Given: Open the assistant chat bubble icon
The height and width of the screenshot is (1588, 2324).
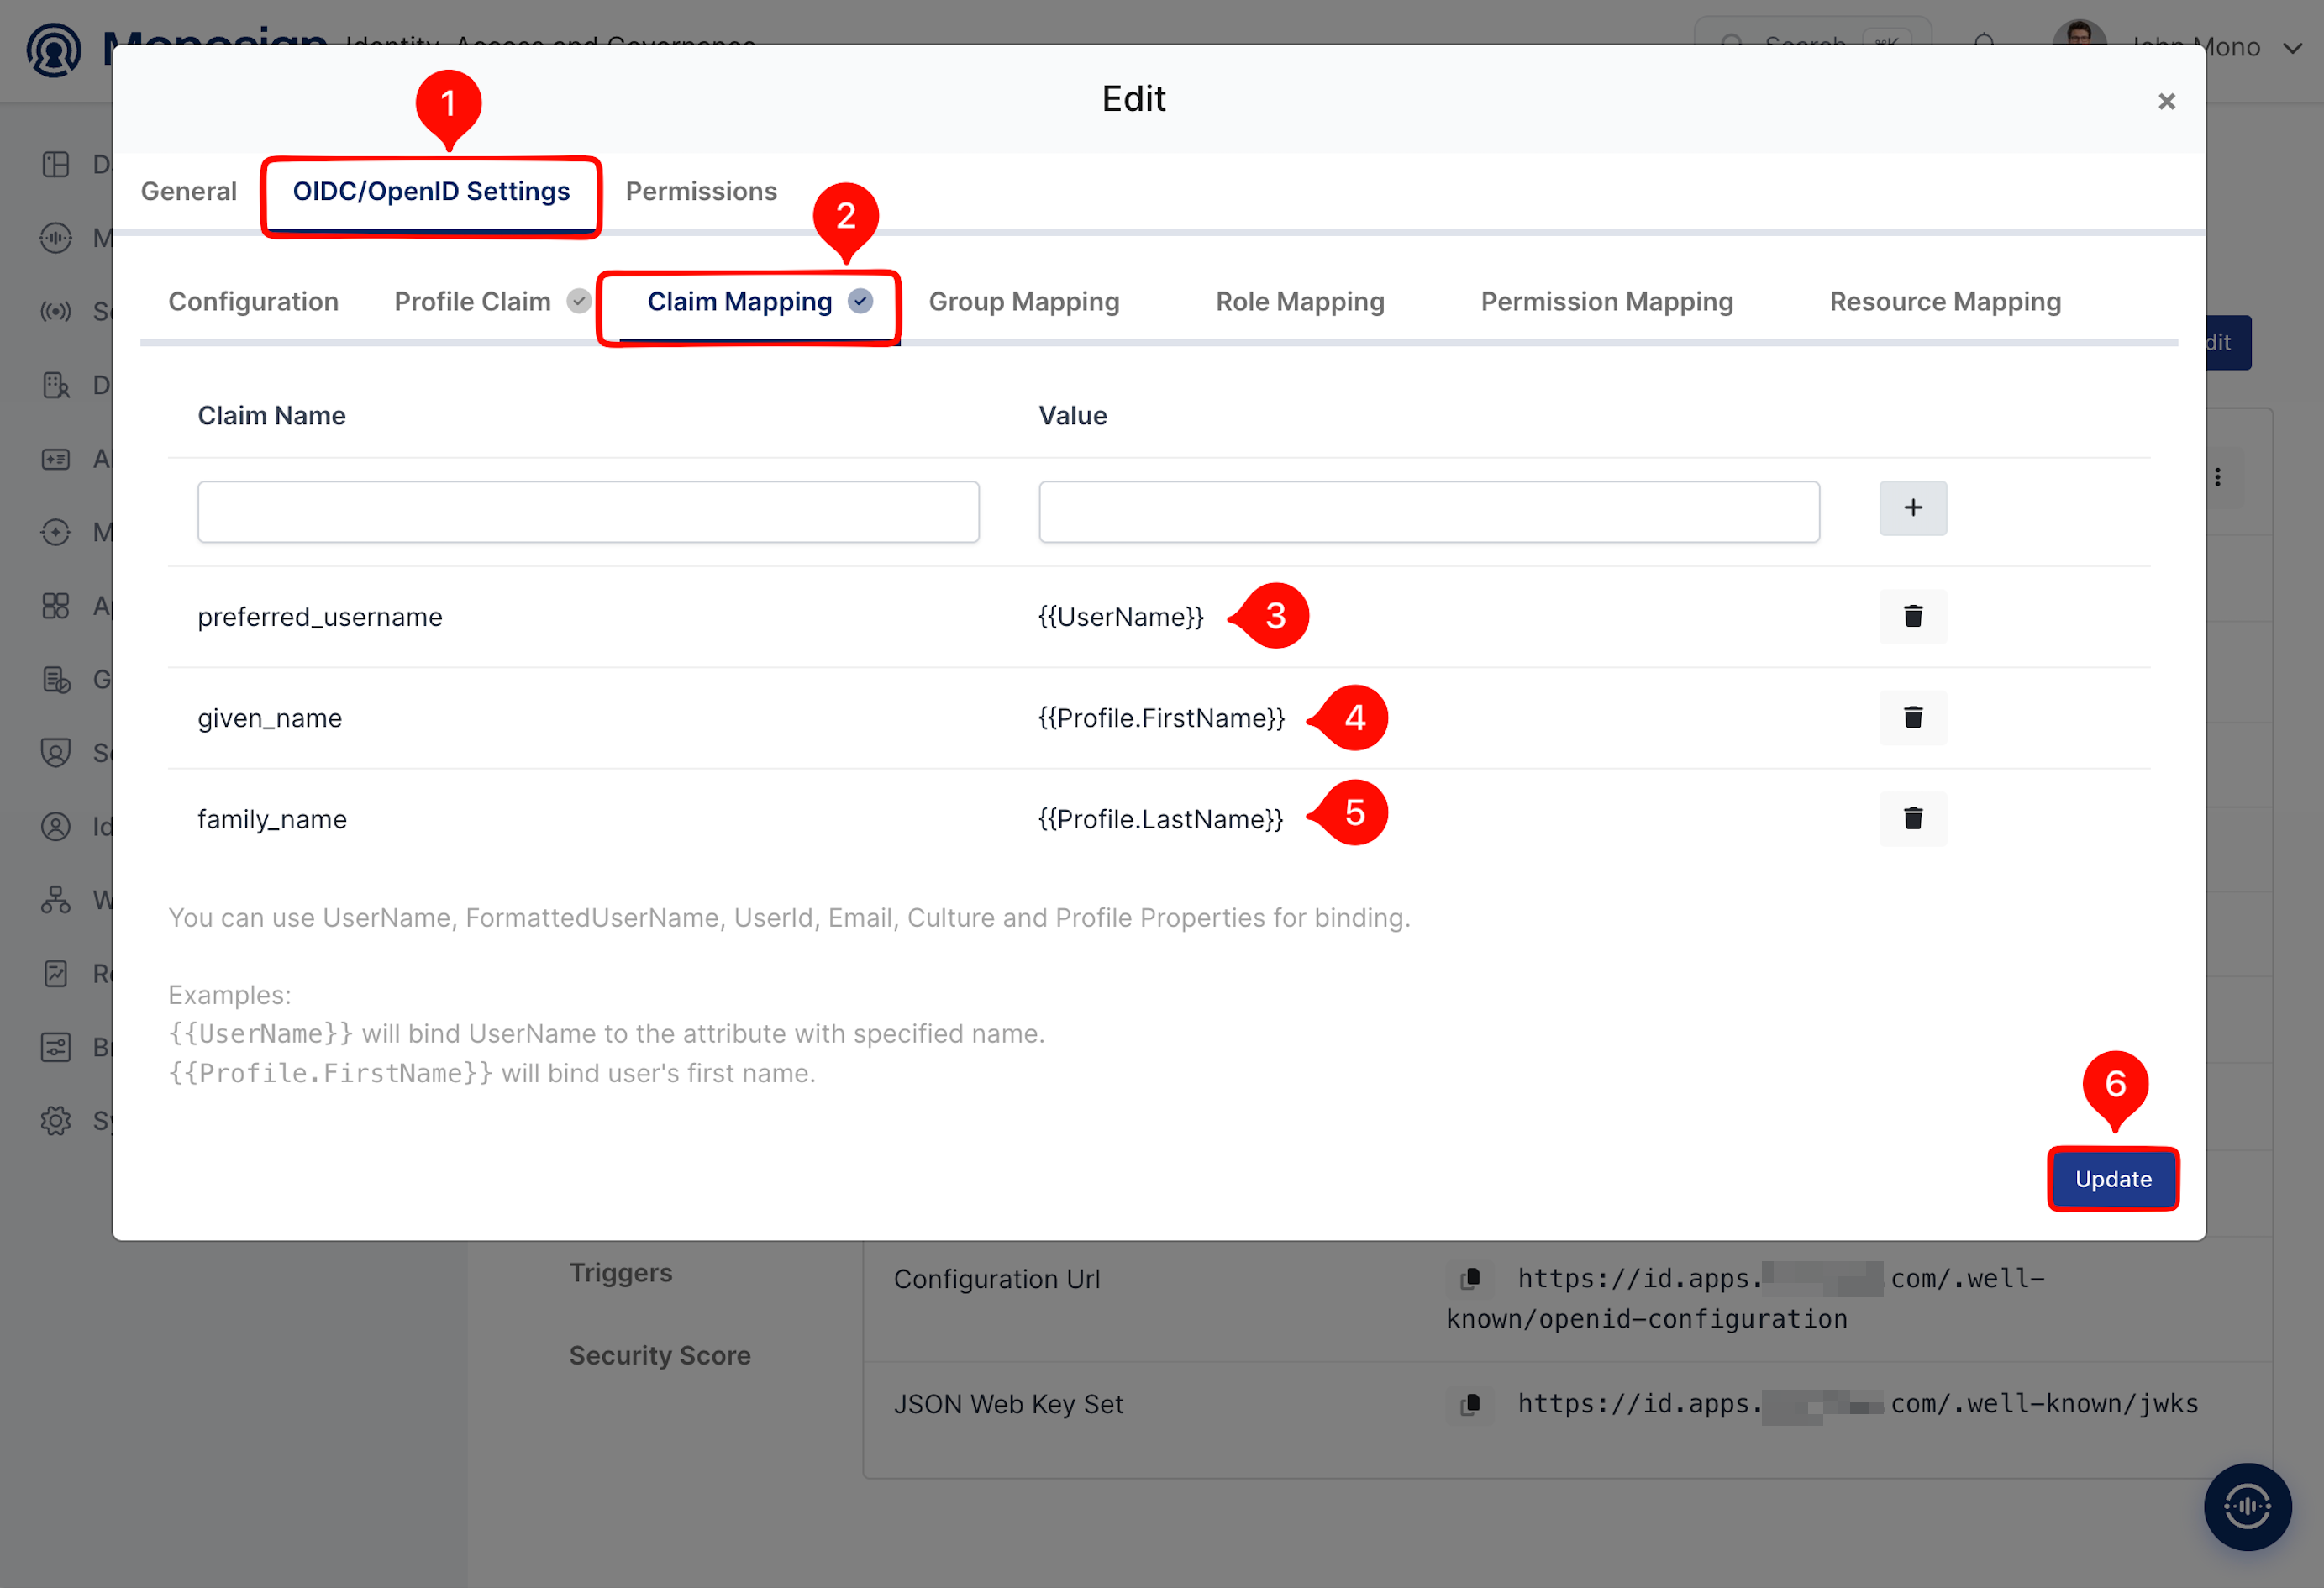Looking at the screenshot, I should point(2247,1506).
